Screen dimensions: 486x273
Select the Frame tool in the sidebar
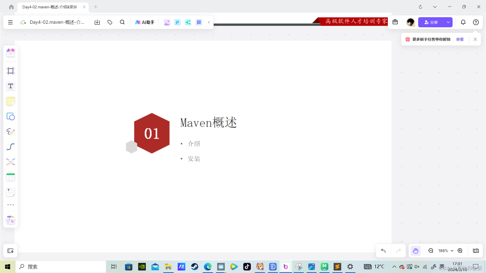(10, 71)
